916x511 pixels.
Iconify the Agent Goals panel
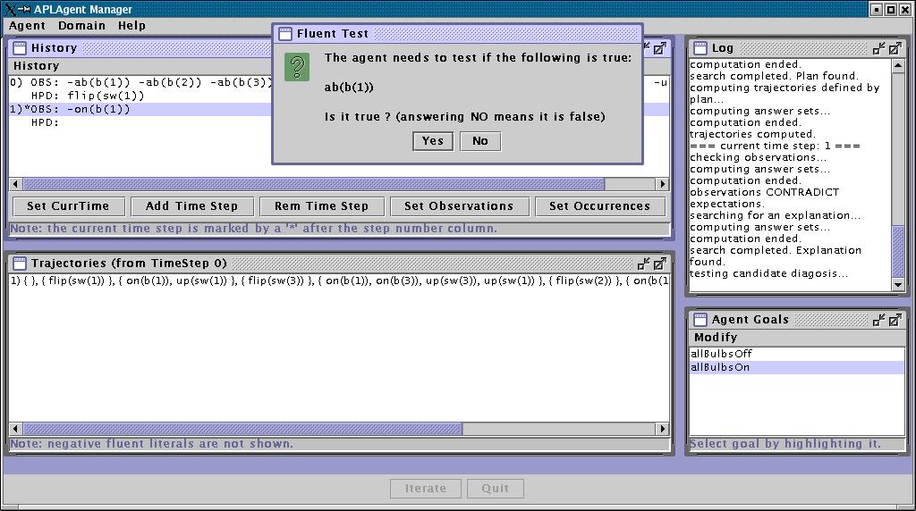pos(879,320)
